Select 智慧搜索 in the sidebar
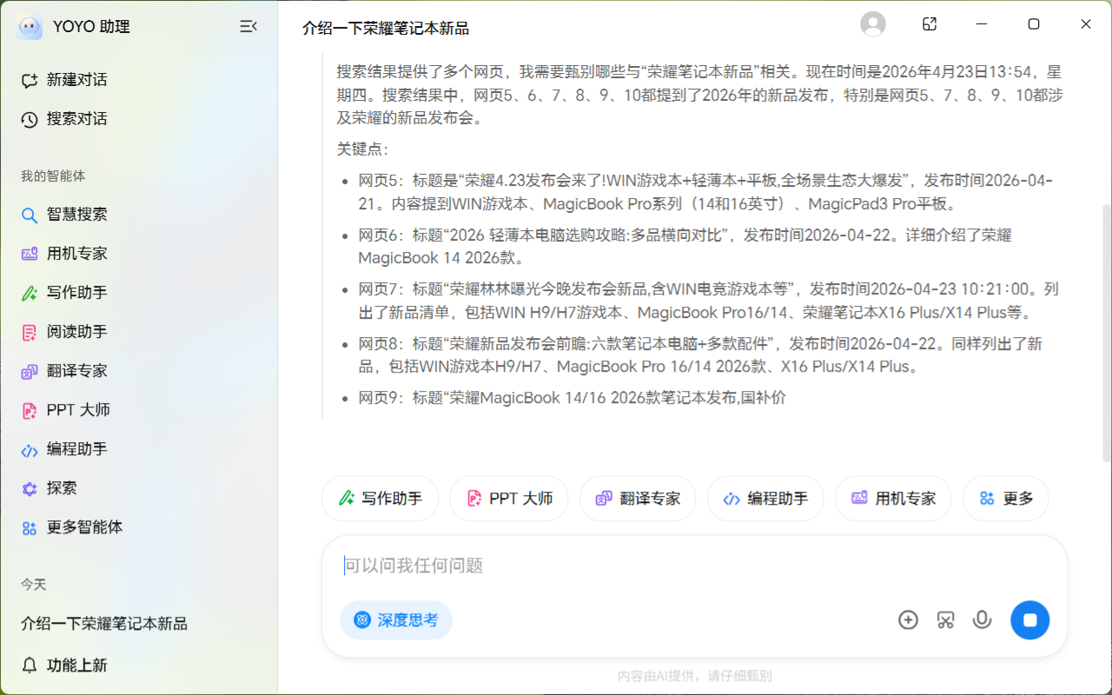This screenshot has height=695, width=1112. [x=76, y=215]
